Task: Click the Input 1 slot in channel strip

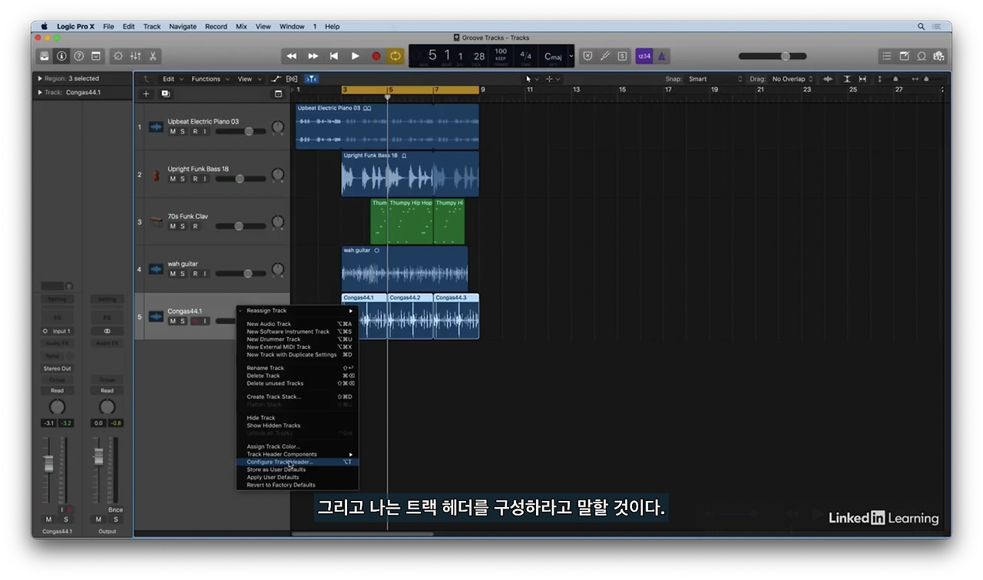Action: point(57,331)
